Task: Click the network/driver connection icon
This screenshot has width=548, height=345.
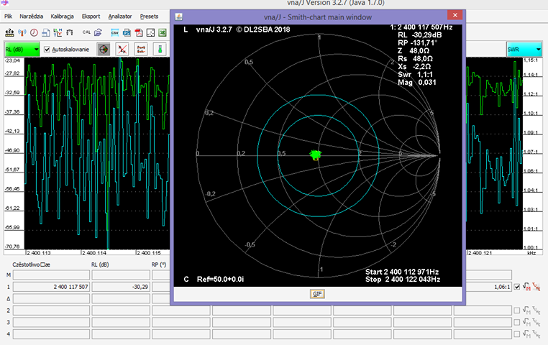Action: 9,33
